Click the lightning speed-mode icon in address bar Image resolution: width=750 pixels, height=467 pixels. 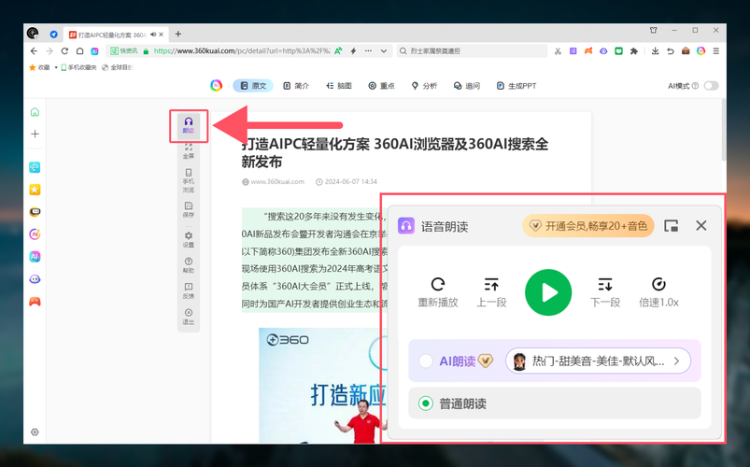pos(353,50)
